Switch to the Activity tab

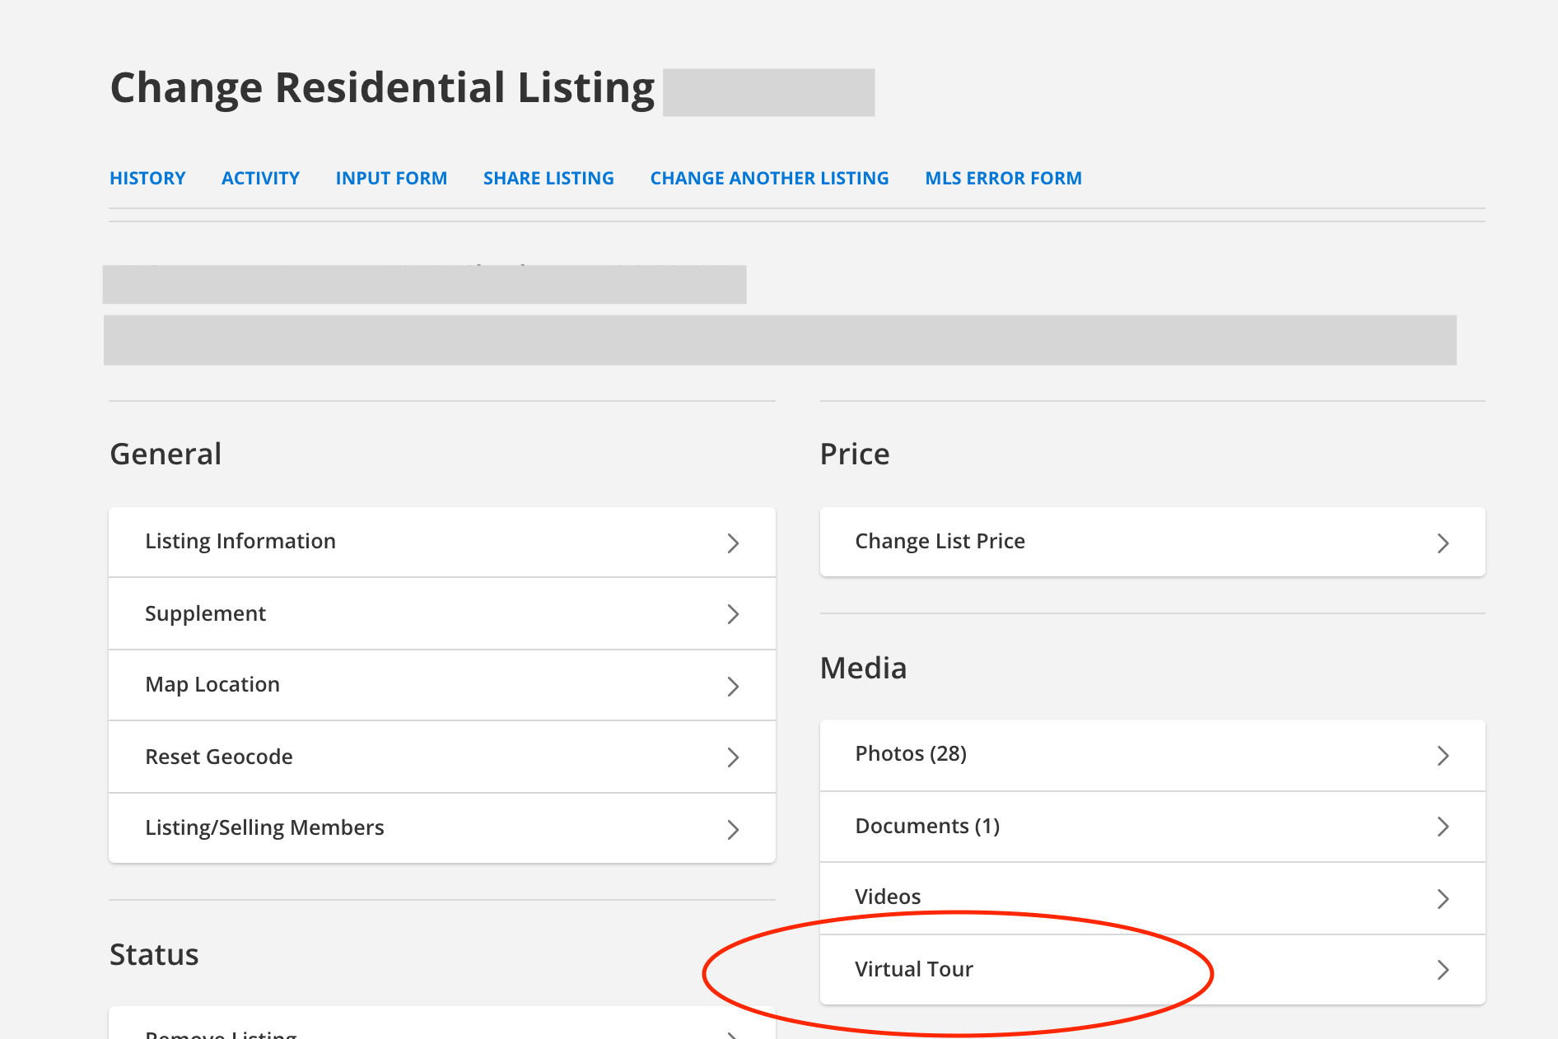click(x=260, y=178)
